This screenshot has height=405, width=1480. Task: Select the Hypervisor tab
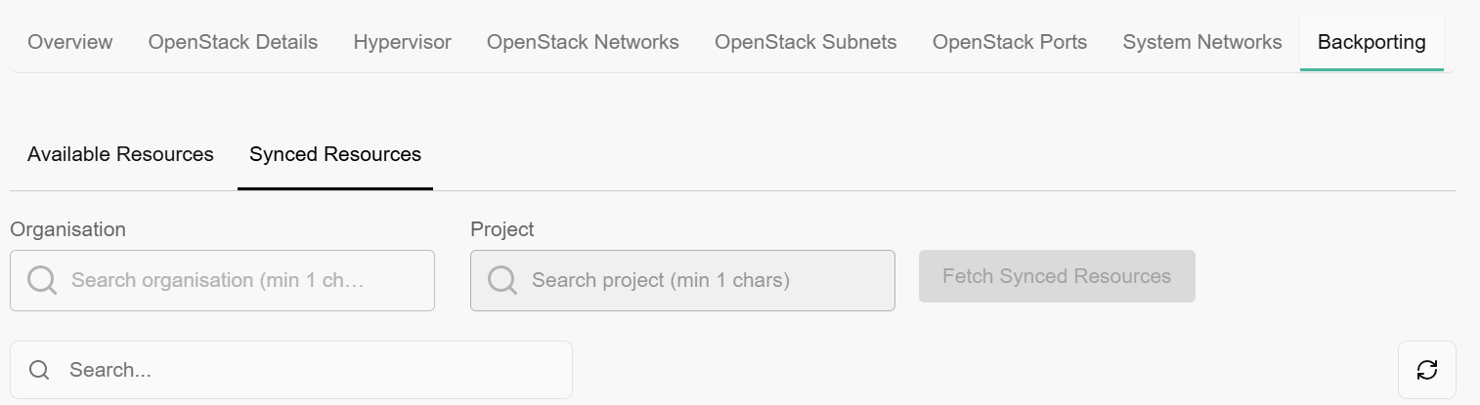[x=403, y=43]
